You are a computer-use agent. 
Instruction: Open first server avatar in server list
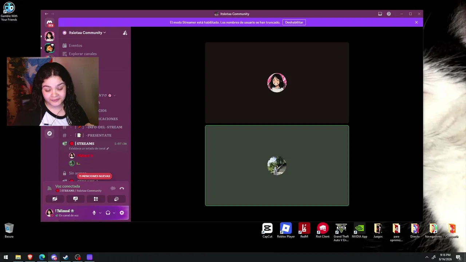coord(50,36)
